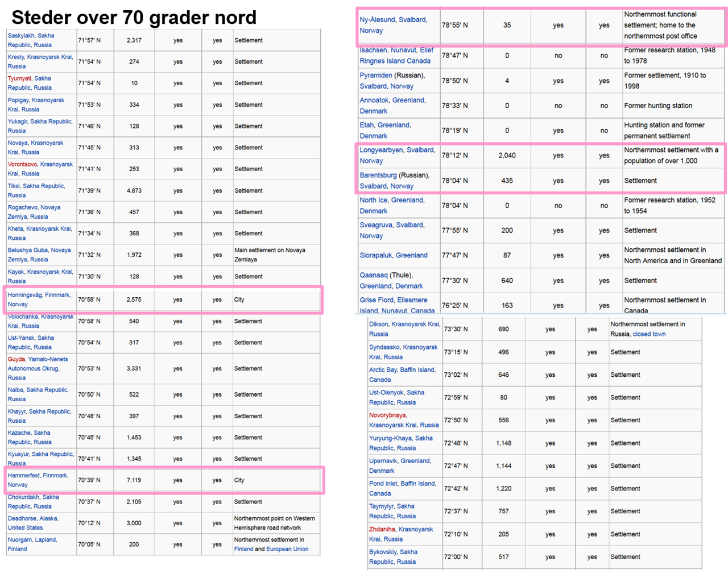Click the red Novorybnaya link
Image resolution: width=728 pixels, height=570 pixels.
[x=387, y=415]
